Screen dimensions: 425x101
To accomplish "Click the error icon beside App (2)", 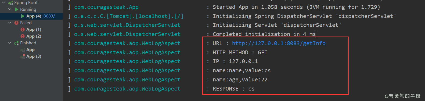I will tap(23, 36).
